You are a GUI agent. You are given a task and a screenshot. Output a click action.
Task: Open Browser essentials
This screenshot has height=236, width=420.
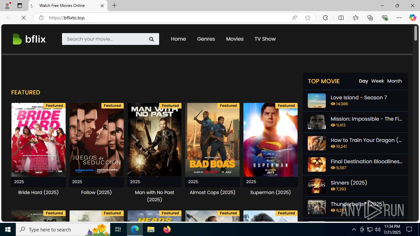click(x=385, y=18)
